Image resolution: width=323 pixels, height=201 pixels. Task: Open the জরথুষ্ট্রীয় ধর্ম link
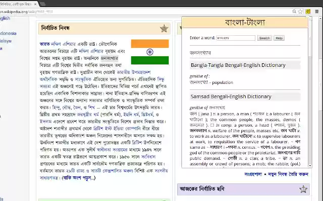click(x=88, y=115)
